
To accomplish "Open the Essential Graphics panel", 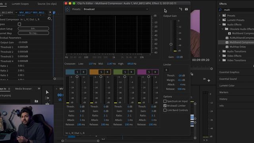I will pyautogui.click(x=229, y=72).
